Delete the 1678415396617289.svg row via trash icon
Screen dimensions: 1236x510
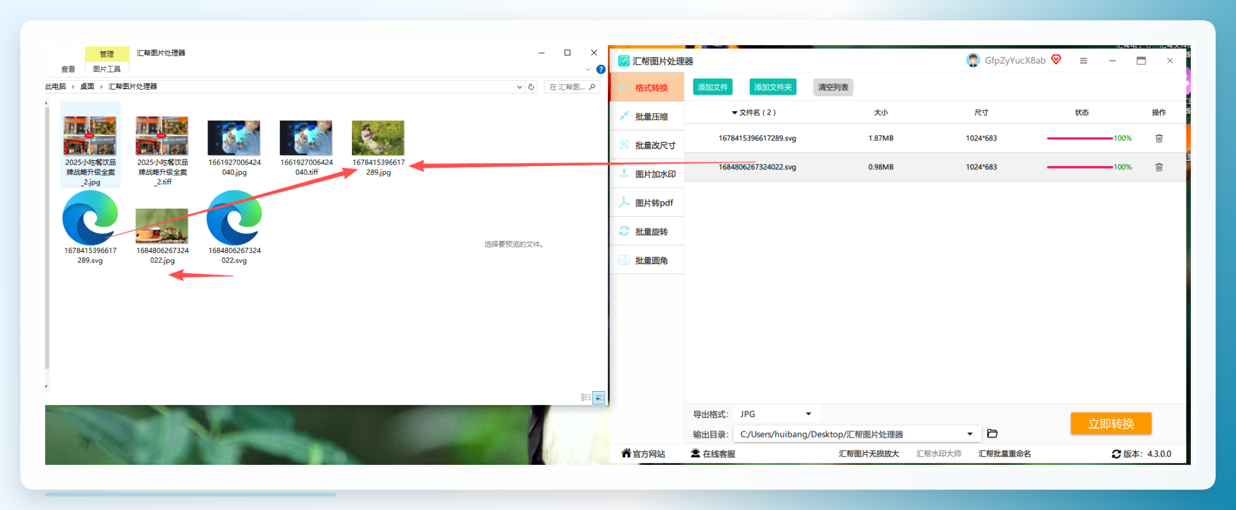pos(1159,138)
